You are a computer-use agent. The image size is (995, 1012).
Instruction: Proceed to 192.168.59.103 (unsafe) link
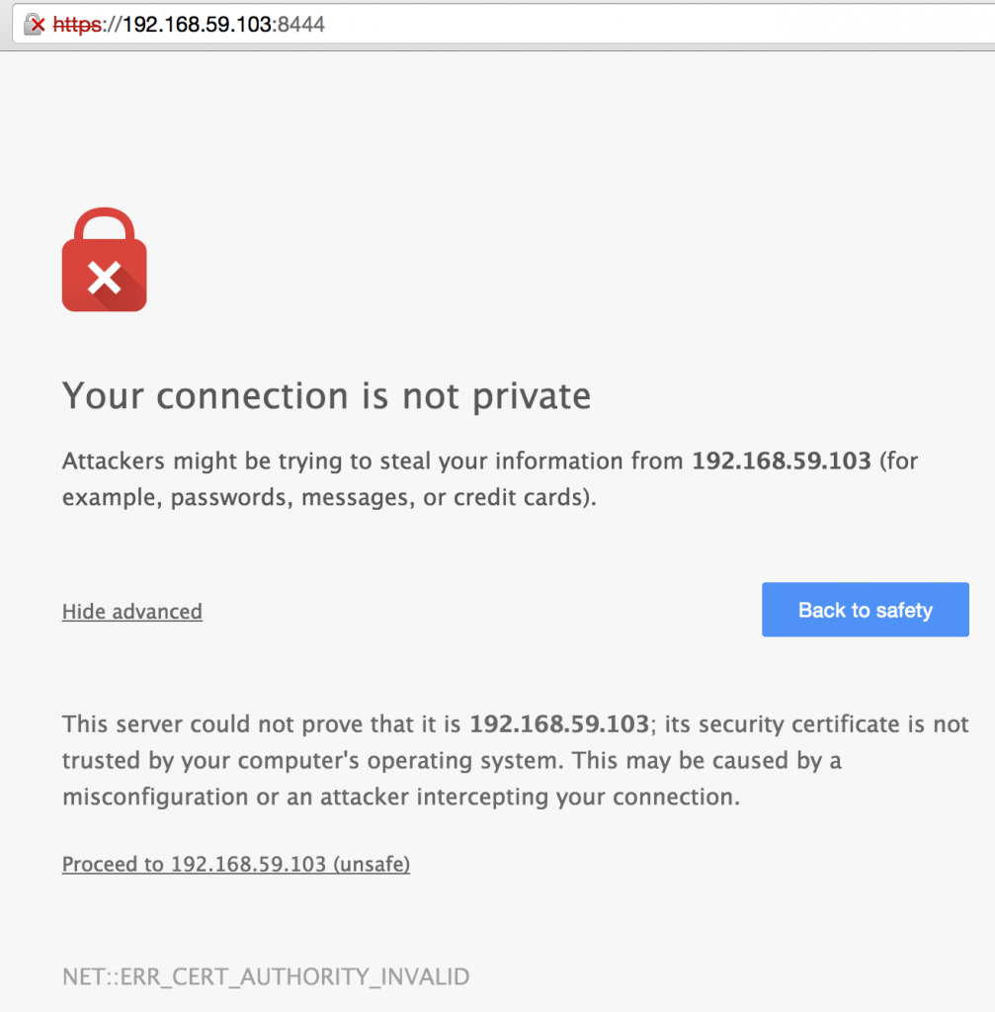coord(236,865)
